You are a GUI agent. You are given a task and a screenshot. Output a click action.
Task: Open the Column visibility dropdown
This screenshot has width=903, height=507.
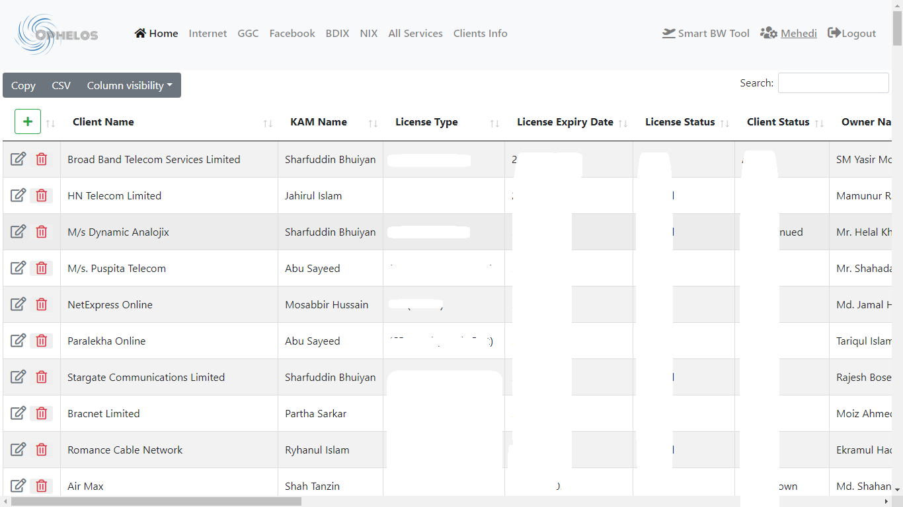(130, 85)
